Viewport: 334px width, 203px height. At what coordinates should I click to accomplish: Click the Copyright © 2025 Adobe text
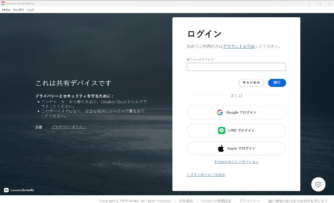click(135, 201)
